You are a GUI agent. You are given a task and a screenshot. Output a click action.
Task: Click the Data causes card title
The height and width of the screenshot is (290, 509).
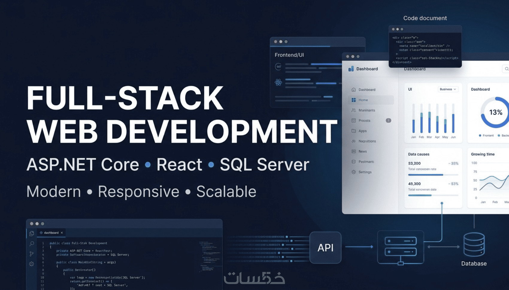pos(419,154)
